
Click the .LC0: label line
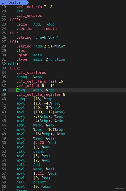coord(13,33)
